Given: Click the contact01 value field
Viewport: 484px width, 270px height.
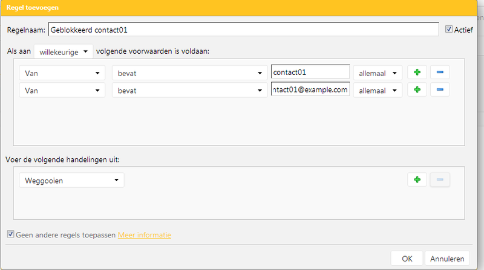Looking at the screenshot, I should click(x=310, y=72).
